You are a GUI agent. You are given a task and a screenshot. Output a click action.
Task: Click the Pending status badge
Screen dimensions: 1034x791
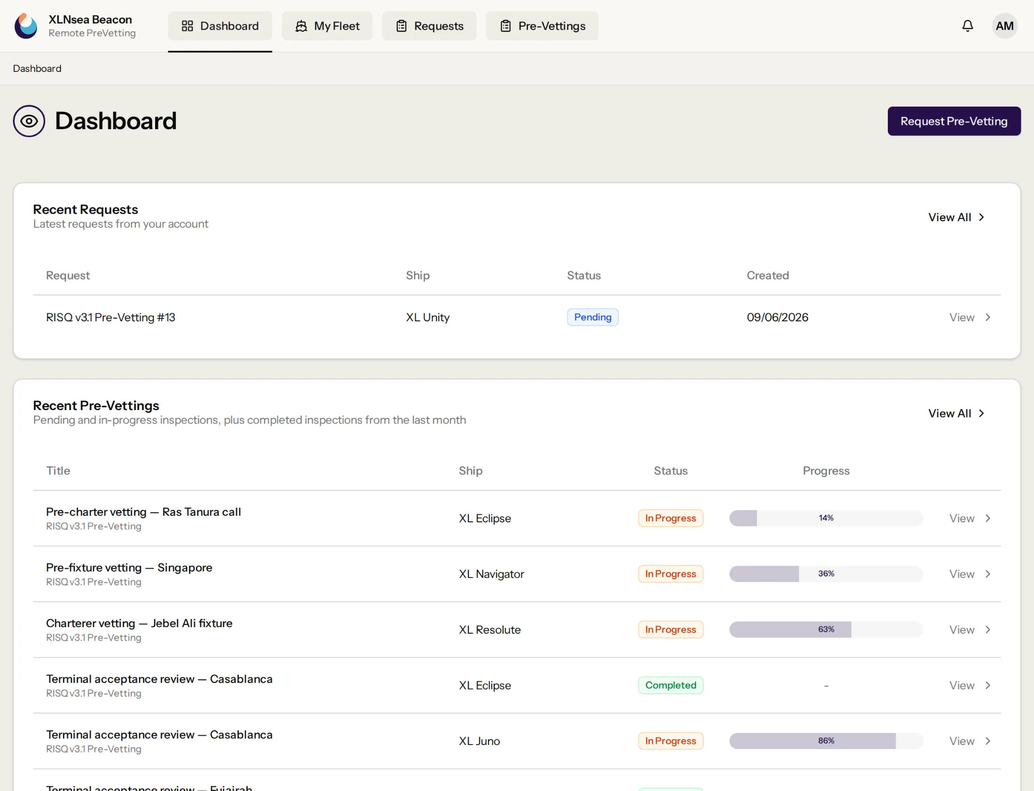pos(593,318)
